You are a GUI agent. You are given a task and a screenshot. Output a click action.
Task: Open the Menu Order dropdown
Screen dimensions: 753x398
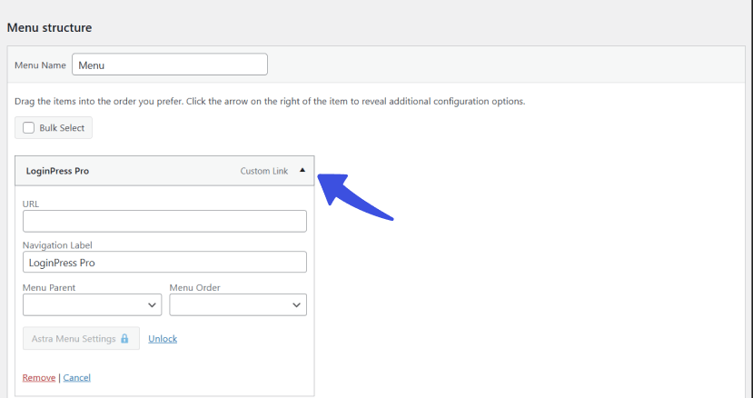[x=238, y=304]
